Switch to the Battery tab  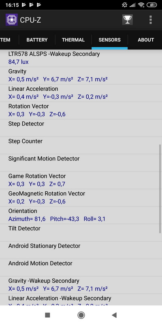coord(37,40)
